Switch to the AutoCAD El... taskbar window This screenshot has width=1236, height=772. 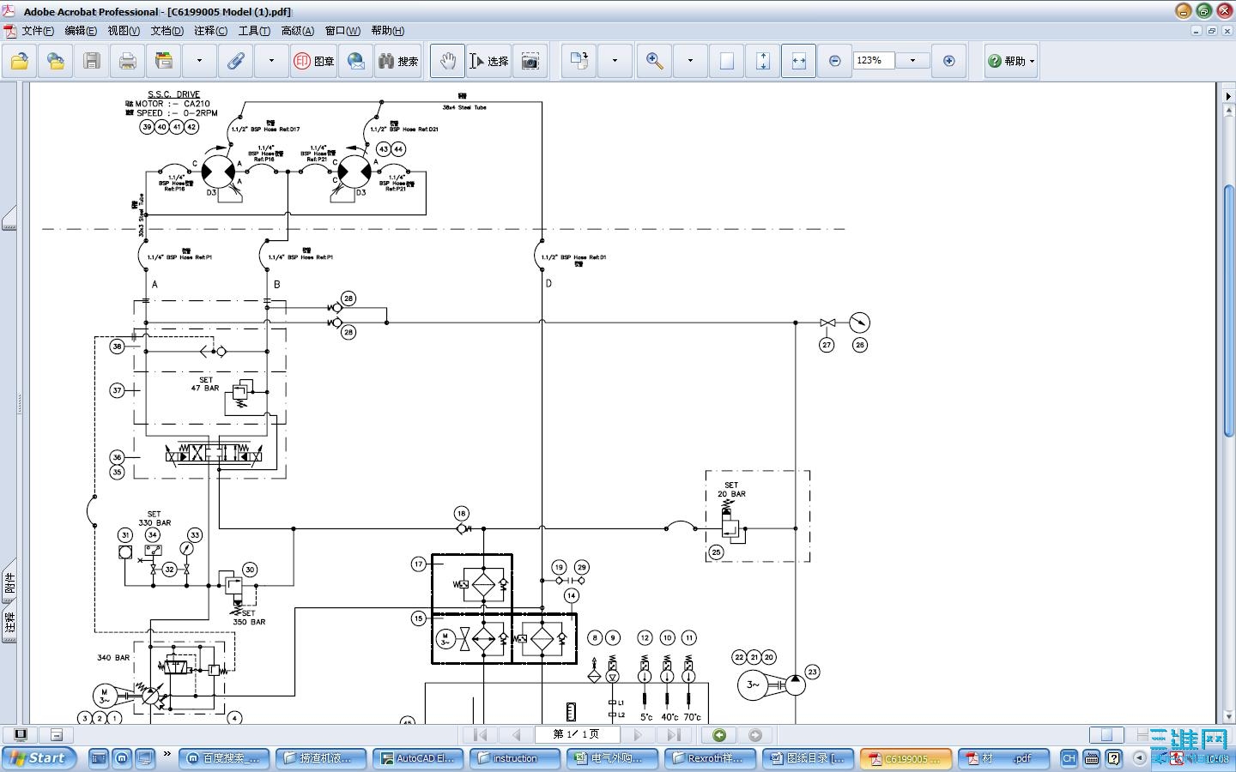coord(418,758)
